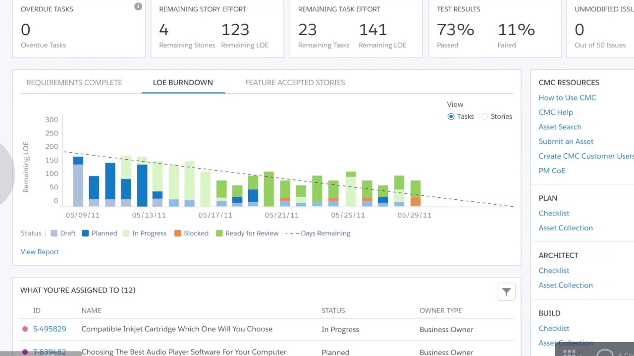Screen dimensions: 634x356
Task: Click the orange Blocked bar on 05/29/11
Action: pos(416,201)
